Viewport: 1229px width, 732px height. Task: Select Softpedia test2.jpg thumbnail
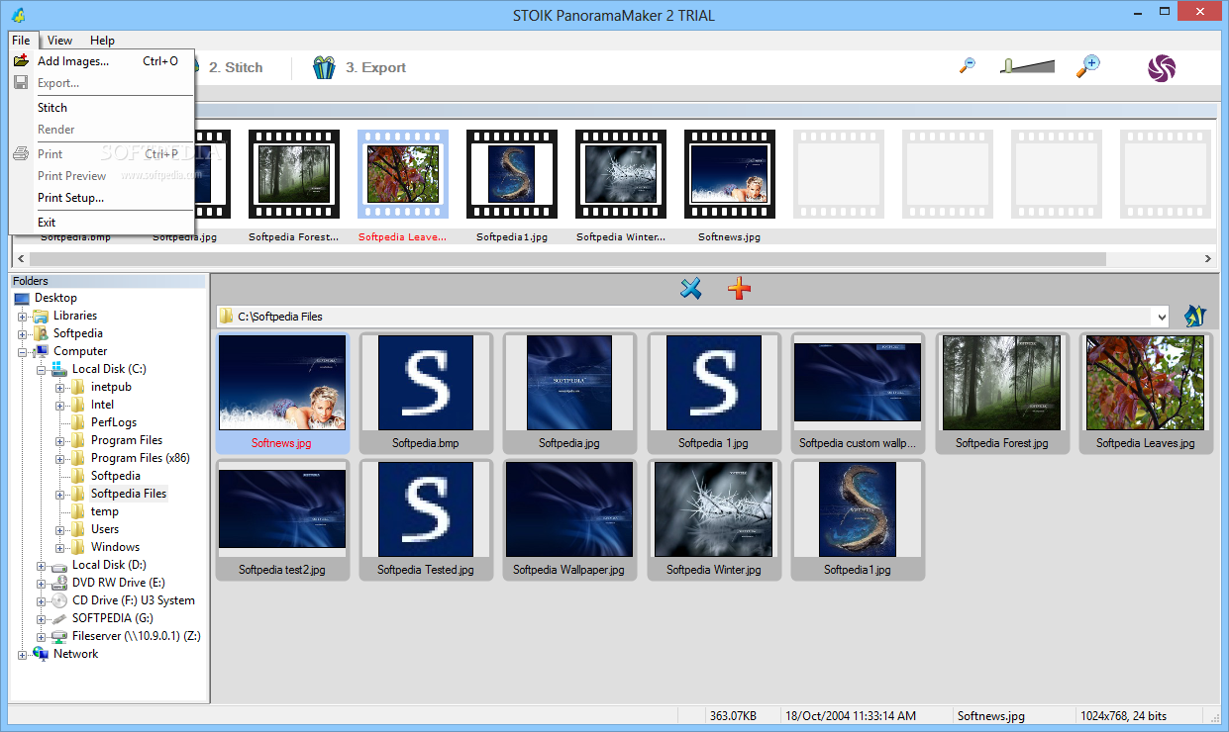coord(282,519)
